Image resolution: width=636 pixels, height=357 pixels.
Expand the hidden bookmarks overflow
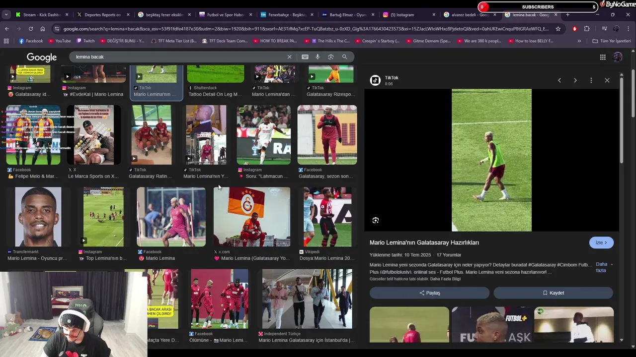coord(579,41)
